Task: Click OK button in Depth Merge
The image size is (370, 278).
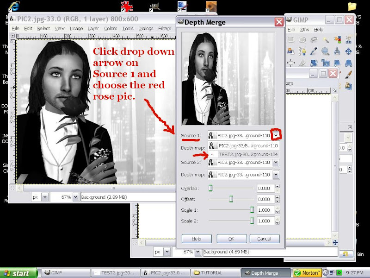Action: (232, 239)
